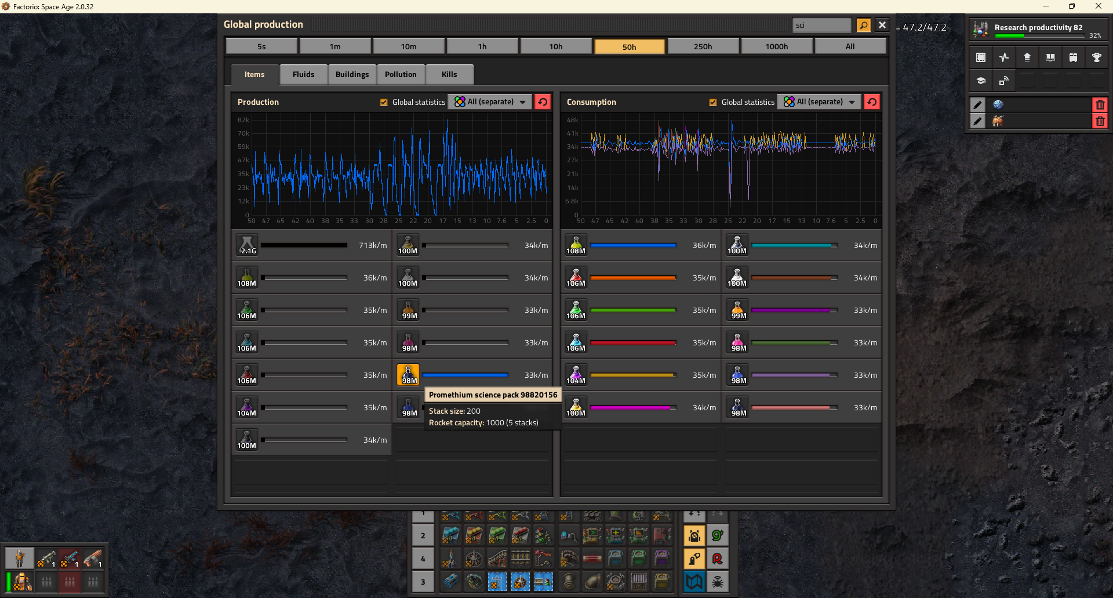Image resolution: width=1113 pixels, height=598 pixels.
Task: Switch to the Kills tab
Action: pos(449,75)
